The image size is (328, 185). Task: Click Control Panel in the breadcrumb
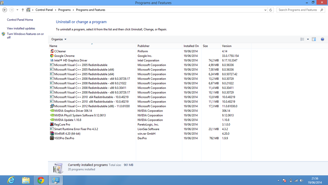coord(44,10)
